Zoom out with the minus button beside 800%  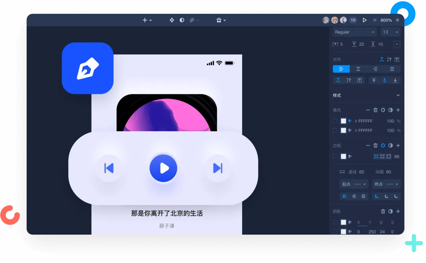click(x=375, y=20)
